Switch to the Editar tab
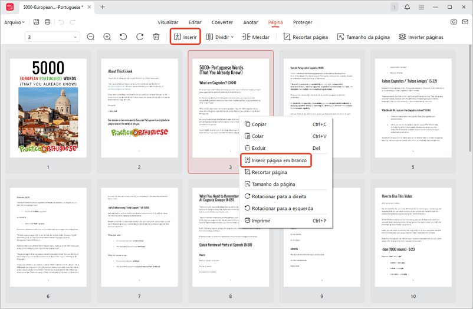This screenshot has width=473, height=309. click(195, 22)
